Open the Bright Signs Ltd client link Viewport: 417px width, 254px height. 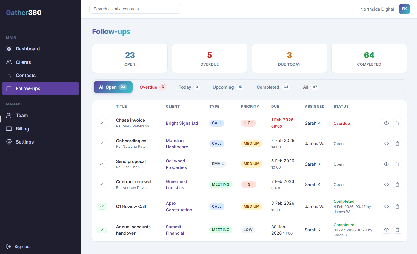[182, 123]
